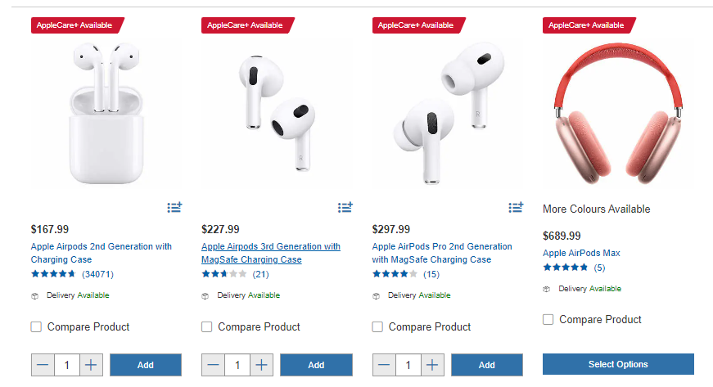Add AirPods 2nd Generation to list icon

pos(174,208)
